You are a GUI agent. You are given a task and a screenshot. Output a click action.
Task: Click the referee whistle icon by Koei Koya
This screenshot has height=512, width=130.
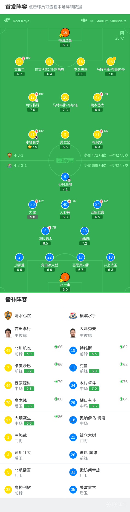[x=7, y=20]
